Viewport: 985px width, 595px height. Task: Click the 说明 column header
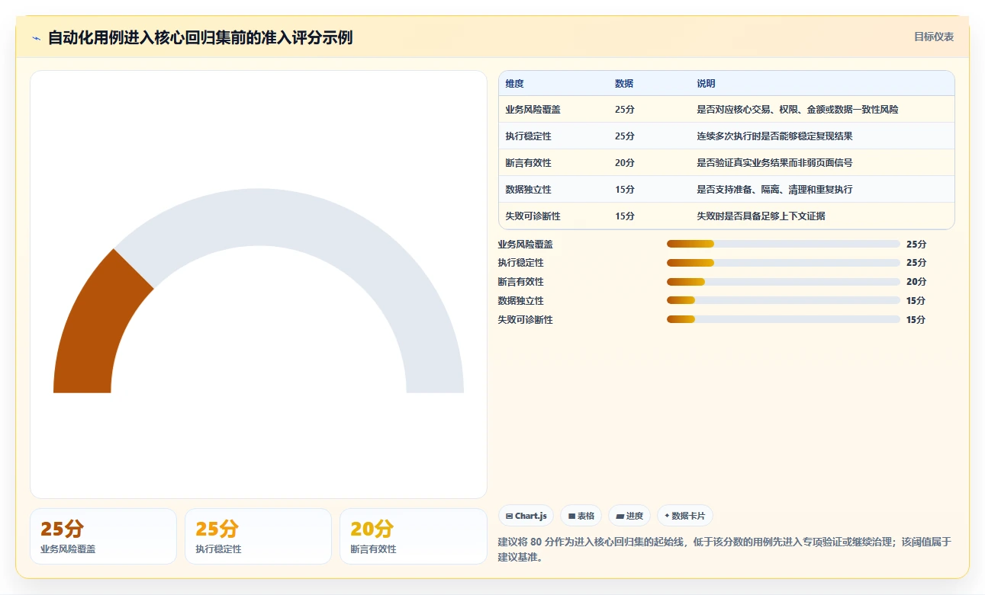706,84
